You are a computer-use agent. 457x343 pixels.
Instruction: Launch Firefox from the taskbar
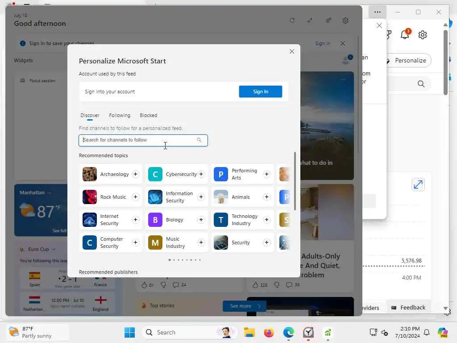point(269,332)
